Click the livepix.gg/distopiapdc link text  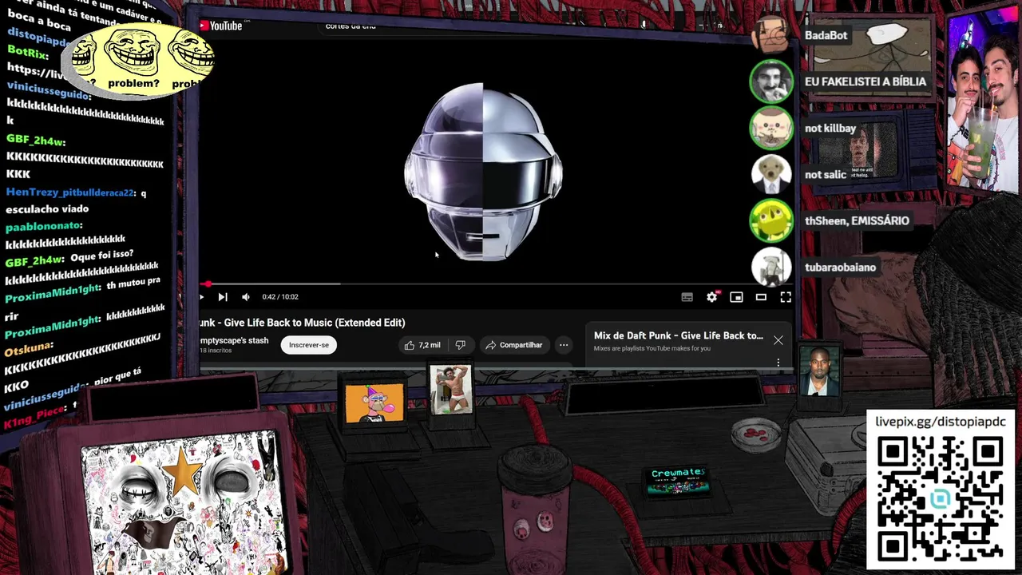940,422
